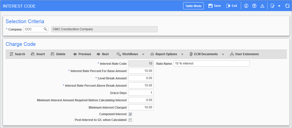Click the Save disk icon

coord(210,6)
